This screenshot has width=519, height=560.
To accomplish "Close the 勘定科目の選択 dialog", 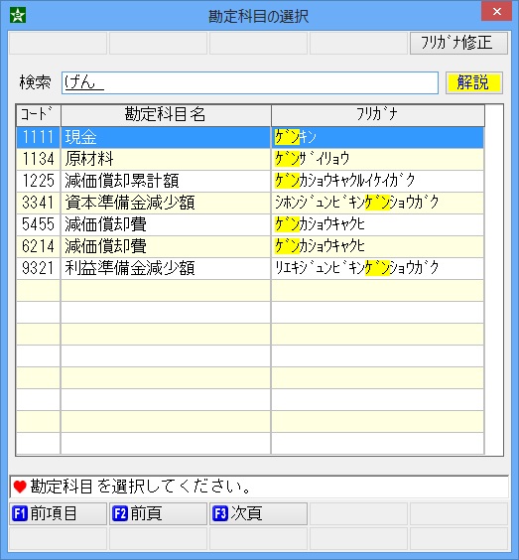I will tap(496, 12).
